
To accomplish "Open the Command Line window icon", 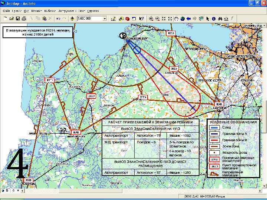I will coord(134,19).
